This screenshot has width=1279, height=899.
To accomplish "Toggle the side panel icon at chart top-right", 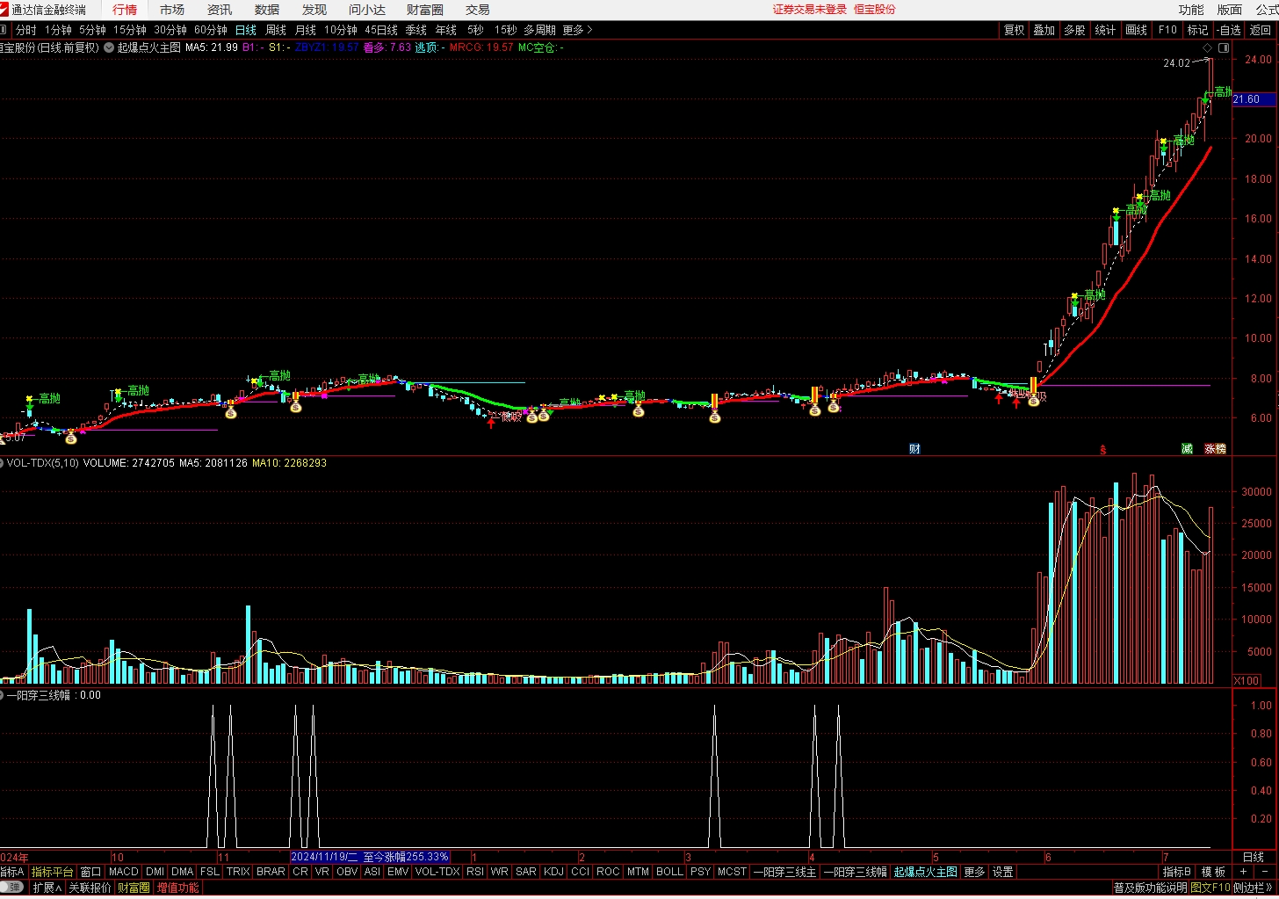I will tap(1224, 47).
